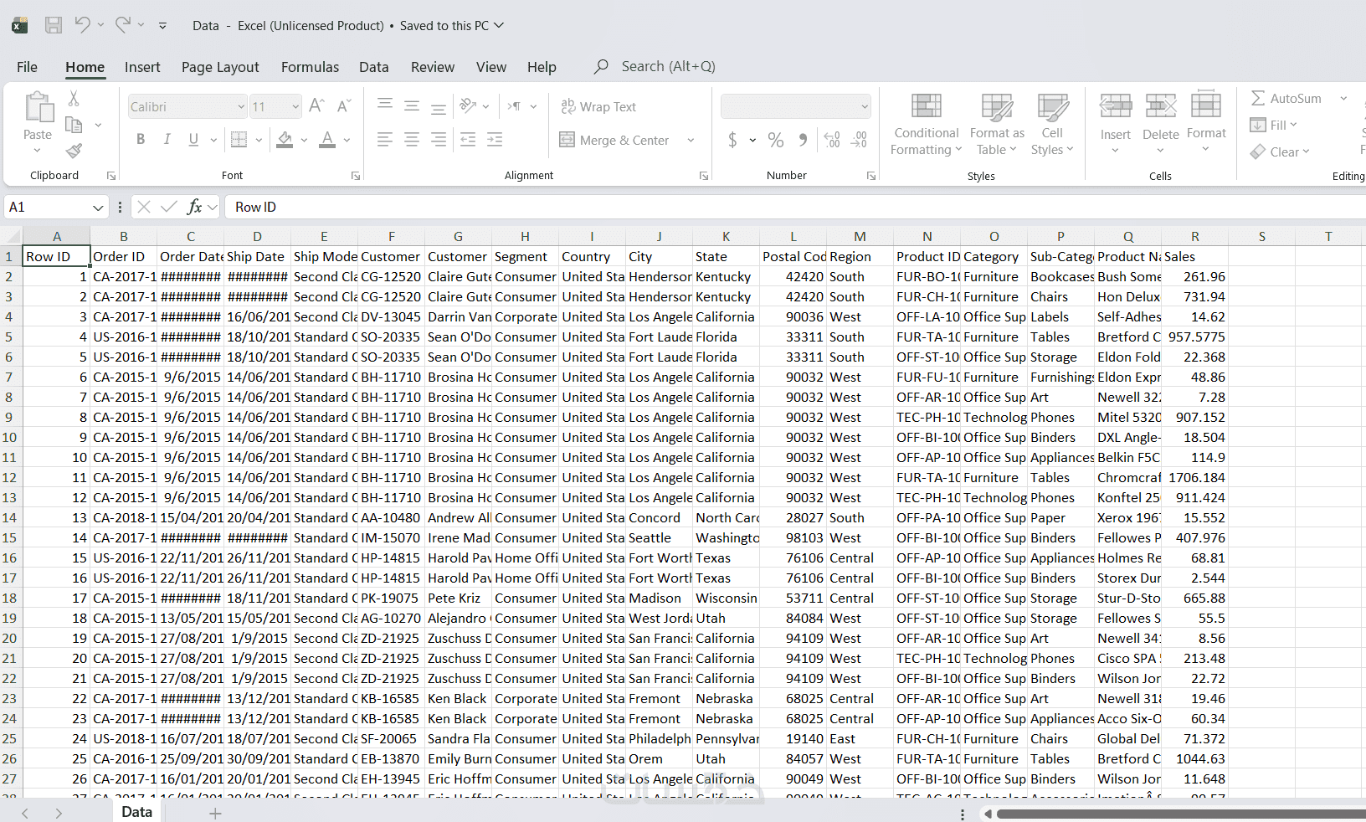Toggle Italic formatting
Image resolution: width=1366 pixels, height=822 pixels.
(x=167, y=140)
